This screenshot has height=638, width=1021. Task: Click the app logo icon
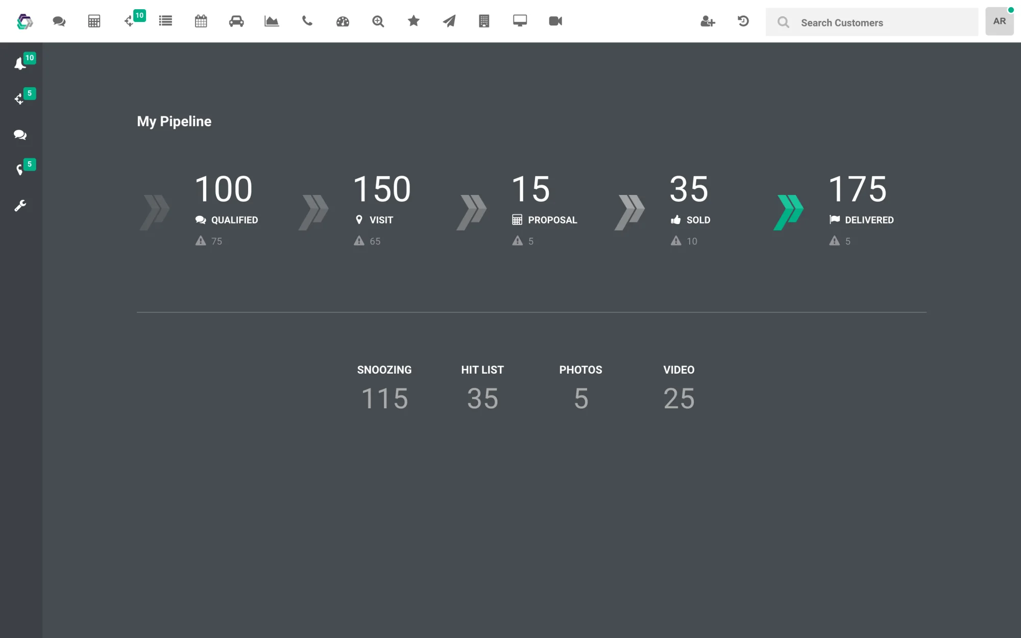tap(24, 21)
